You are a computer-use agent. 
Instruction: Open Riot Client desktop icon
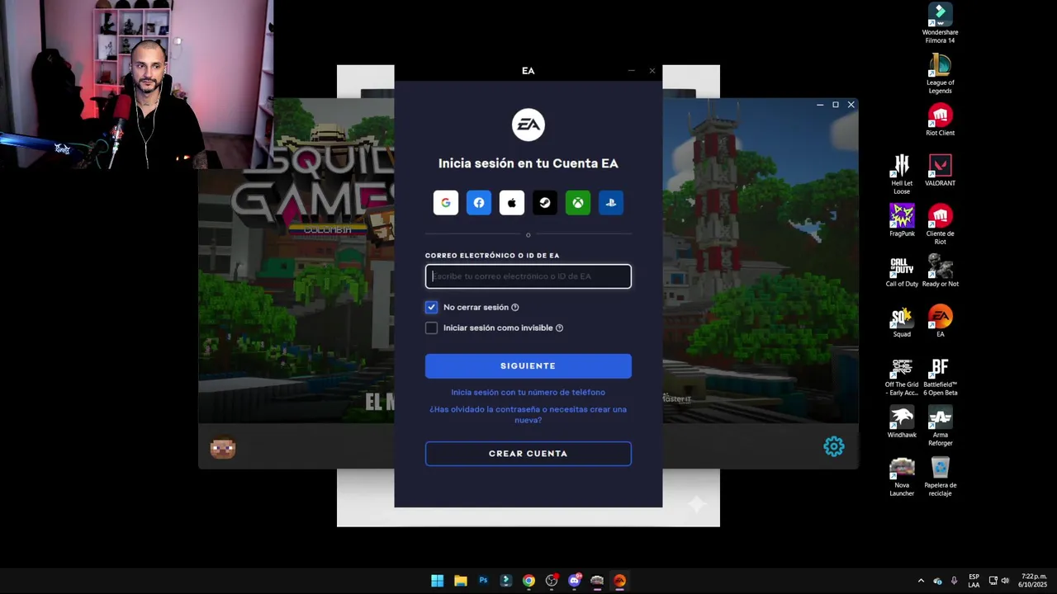point(940,120)
